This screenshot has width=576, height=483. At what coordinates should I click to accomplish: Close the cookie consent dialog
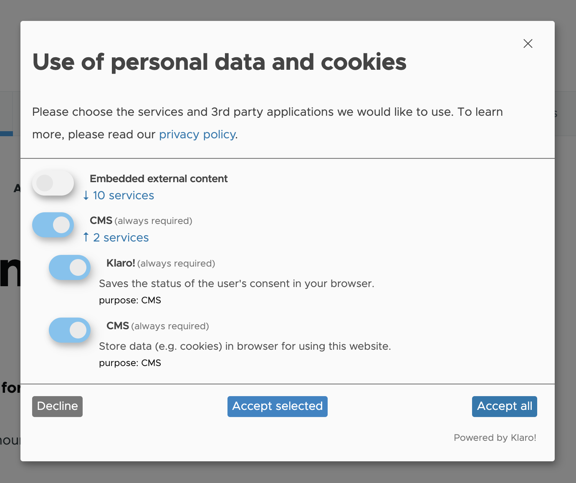coord(528,43)
